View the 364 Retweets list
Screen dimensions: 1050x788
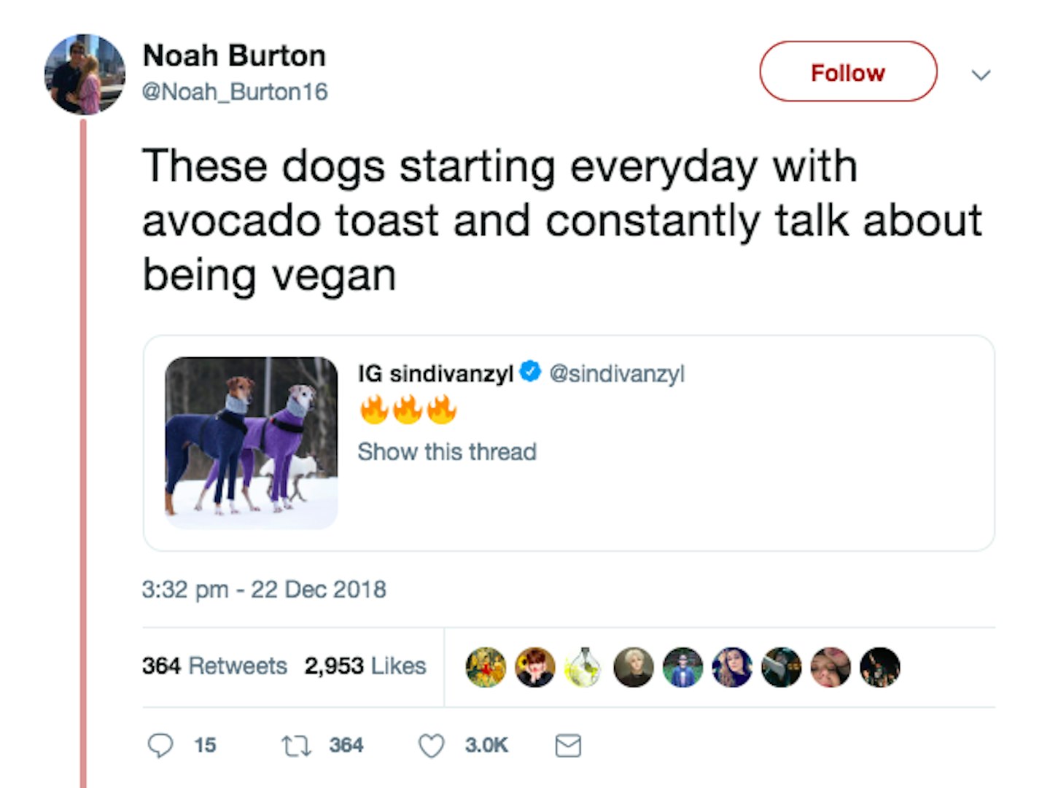point(214,666)
